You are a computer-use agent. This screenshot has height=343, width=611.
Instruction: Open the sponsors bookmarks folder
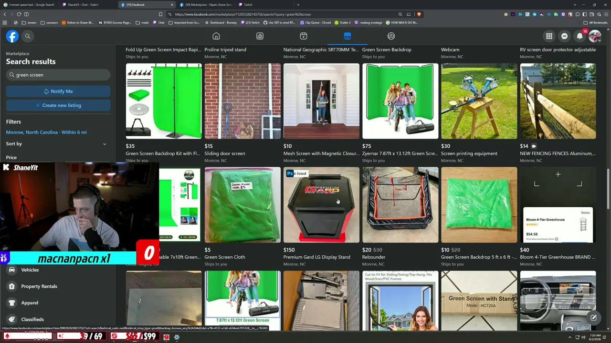tap(50, 22)
